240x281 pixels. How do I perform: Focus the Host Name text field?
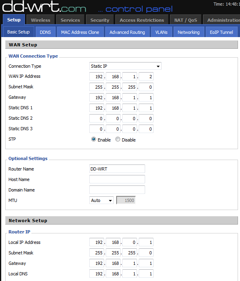pyautogui.click(x=117, y=179)
